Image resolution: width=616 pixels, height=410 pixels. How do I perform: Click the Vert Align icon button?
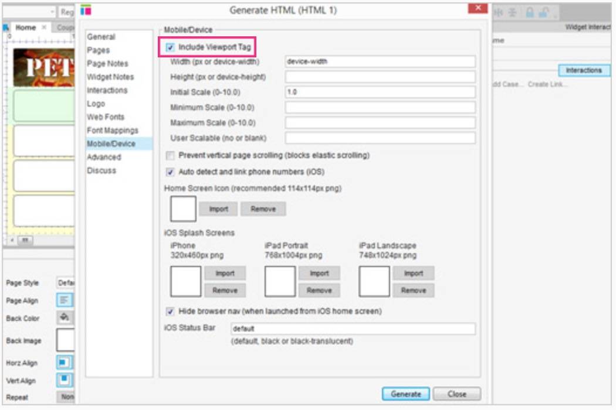[x=65, y=380]
